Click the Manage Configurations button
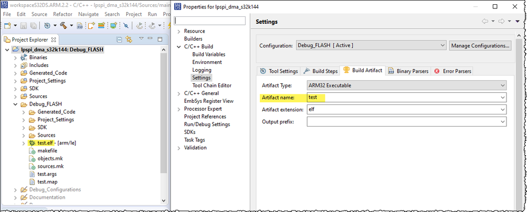 pyautogui.click(x=480, y=45)
